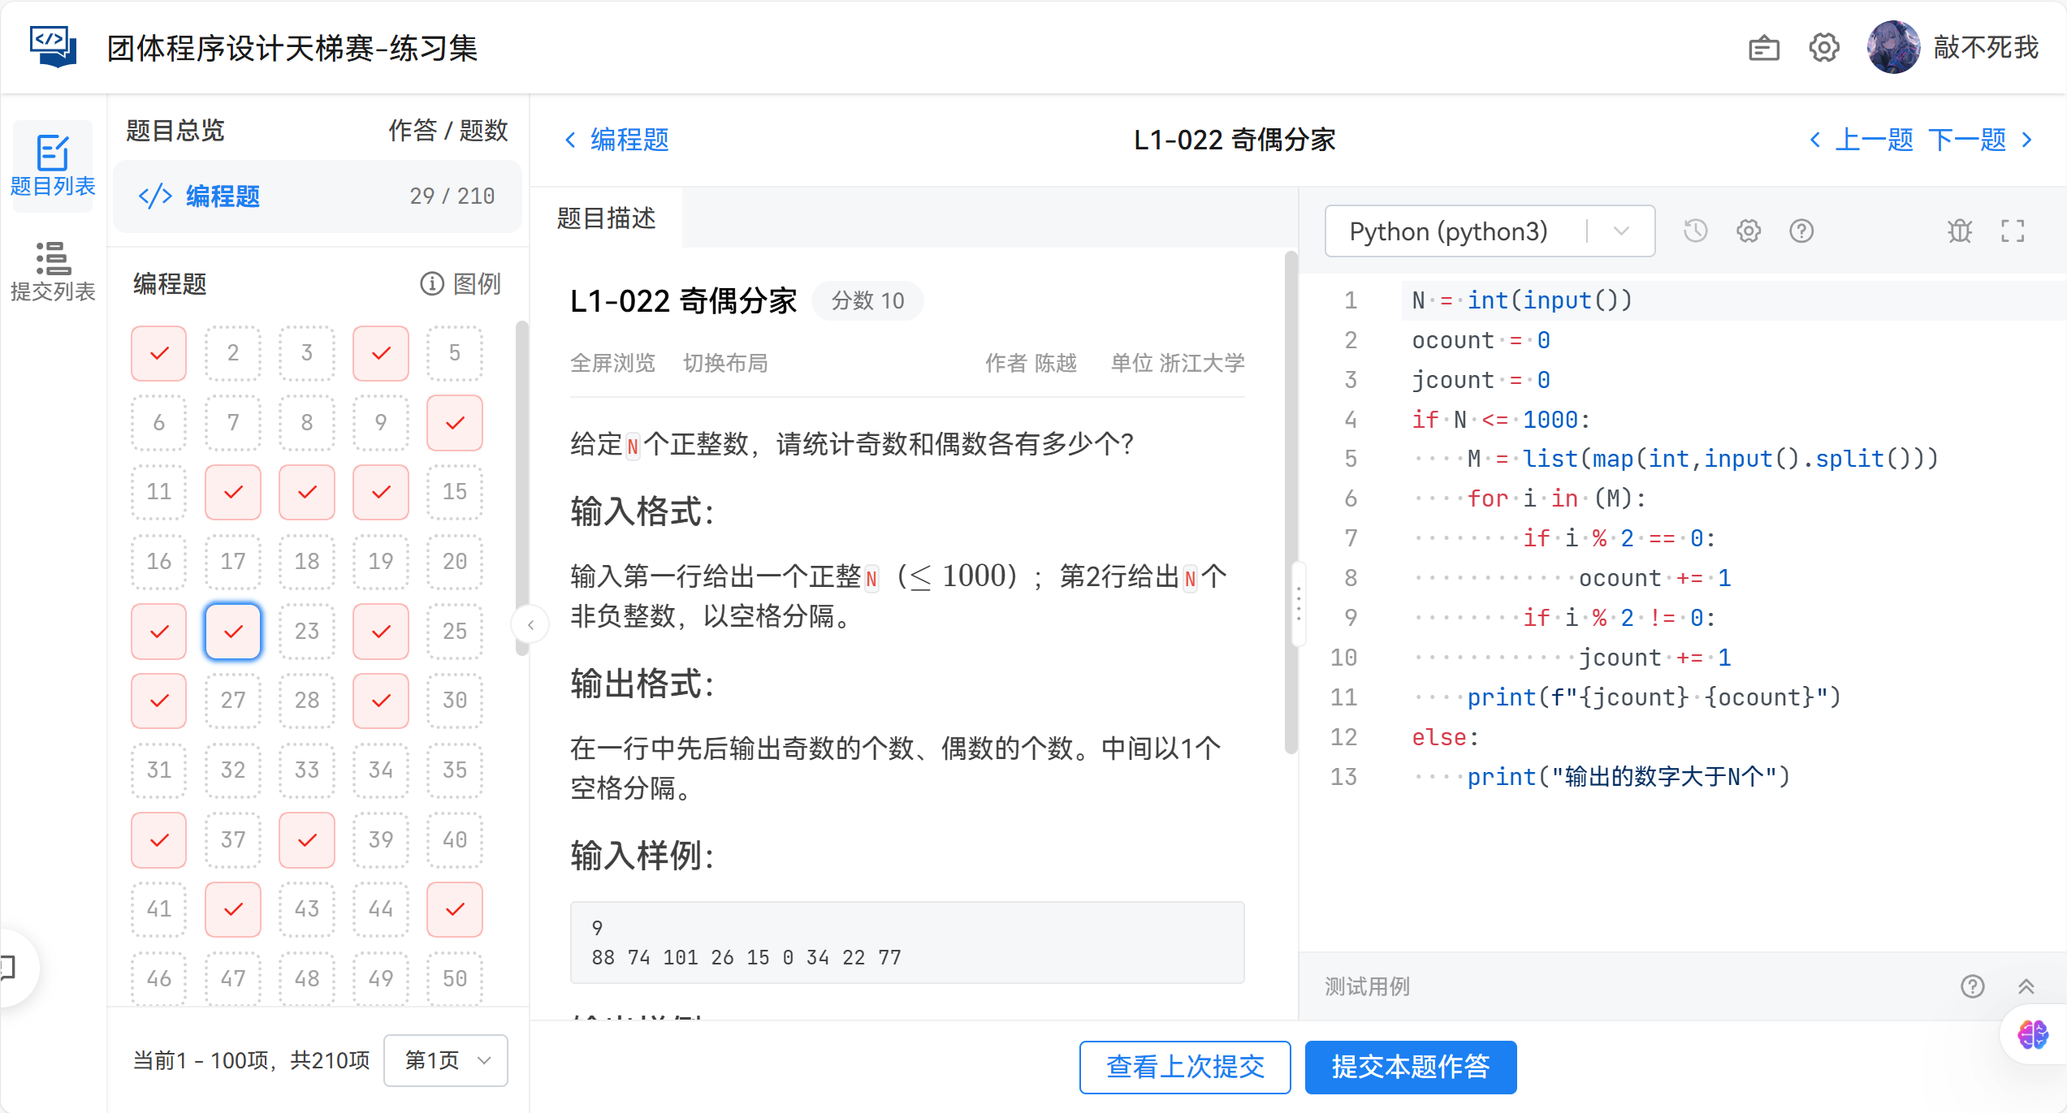Collapse the problem list sidebar arrow

pyautogui.click(x=531, y=624)
